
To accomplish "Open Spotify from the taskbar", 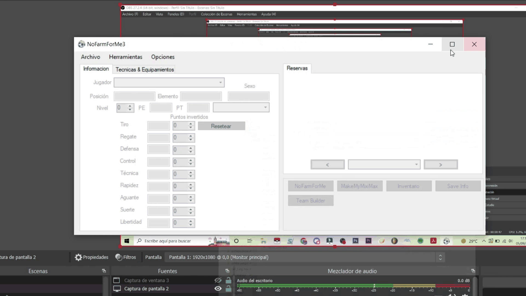I will 420,241.
